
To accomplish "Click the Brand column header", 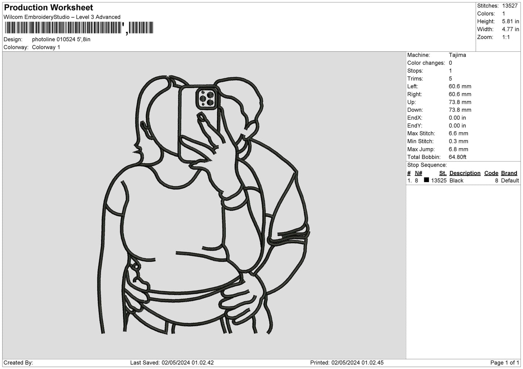I will coord(509,173).
